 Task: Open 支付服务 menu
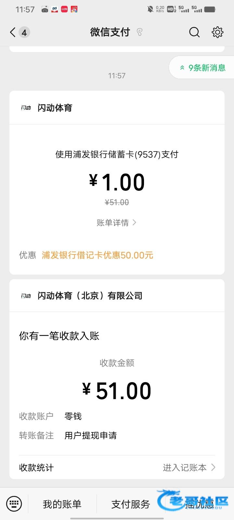[x=131, y=504]
